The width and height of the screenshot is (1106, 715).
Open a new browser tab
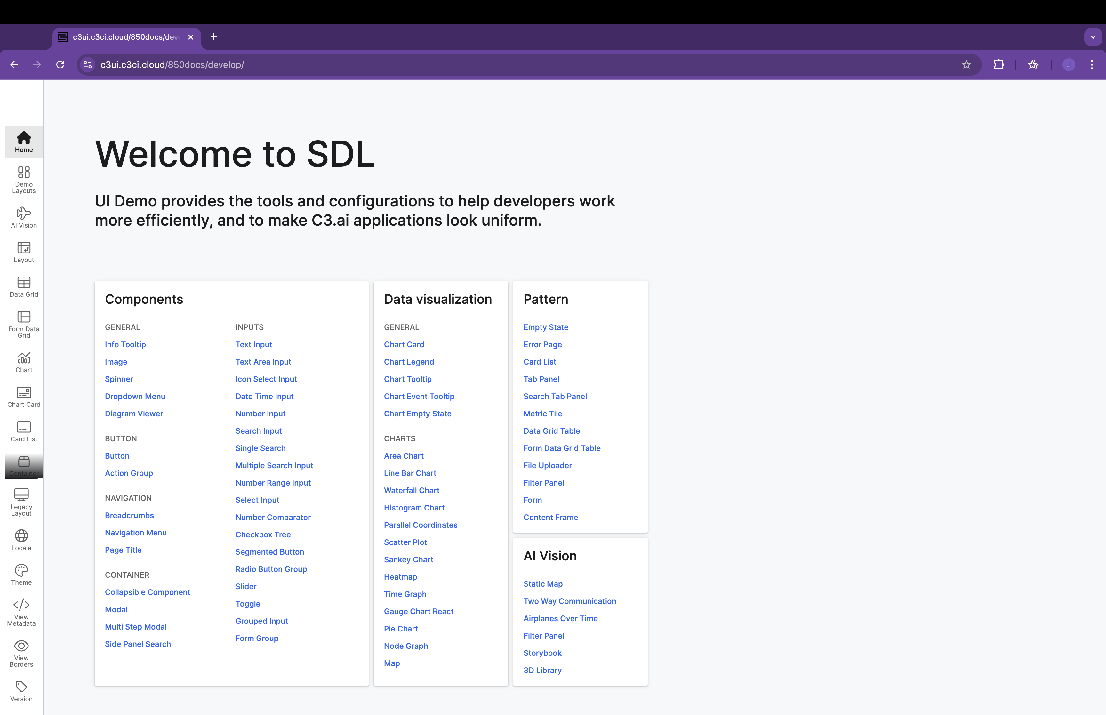[x=213, y=37]
